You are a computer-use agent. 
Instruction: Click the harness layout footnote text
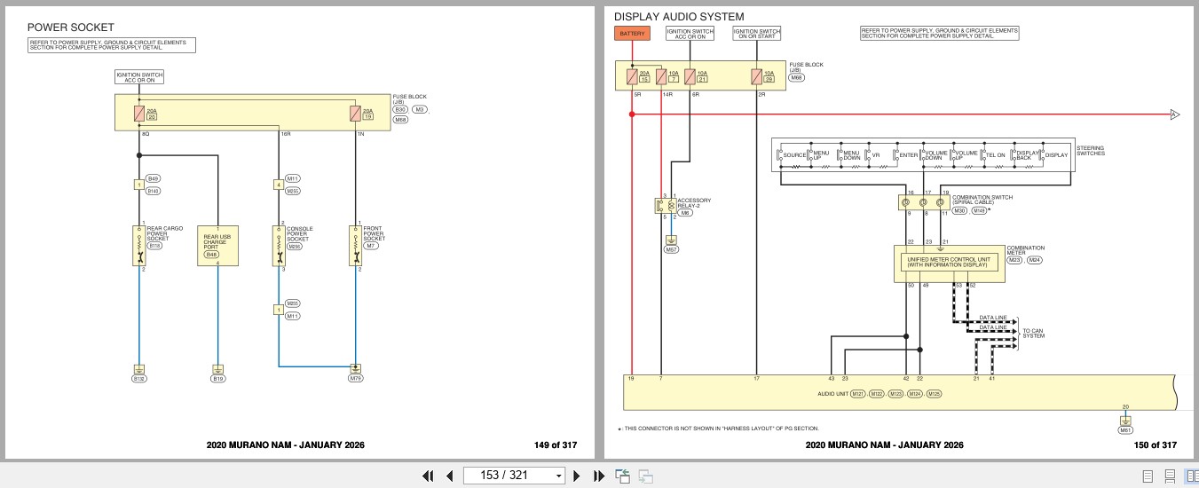tap(718, 429)
